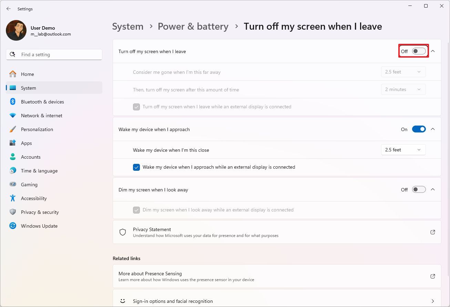Screen dimensions: 450x307
Task: Open Personalization settings
Action: click(37, 129)
